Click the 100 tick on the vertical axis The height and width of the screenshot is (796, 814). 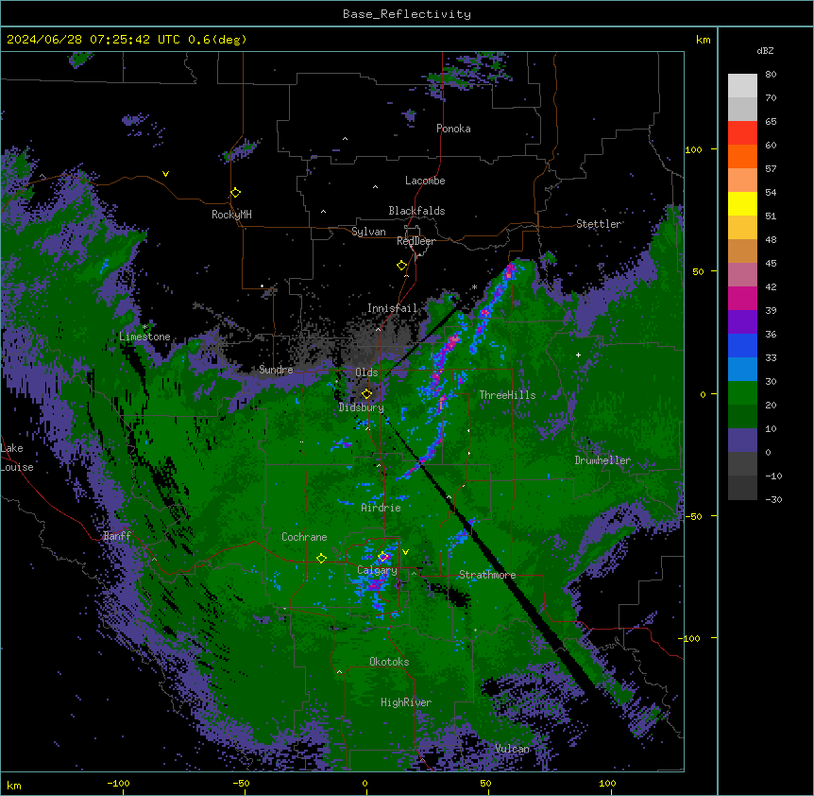[693, 149]
